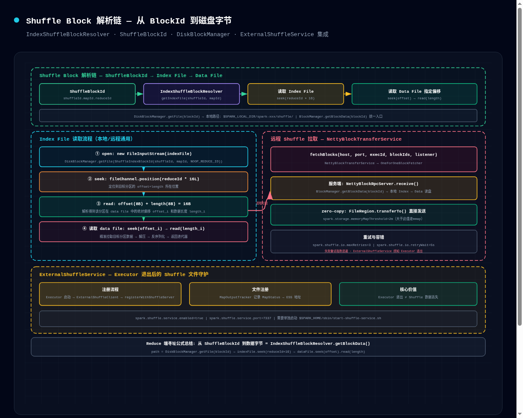
Task: Click the DiskBlockManager.getFile(blockId) path note bar
Action: [x=258, y=116]
